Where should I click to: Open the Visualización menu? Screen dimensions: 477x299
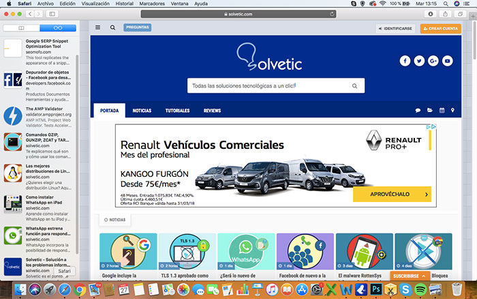(x=95, y=3)
